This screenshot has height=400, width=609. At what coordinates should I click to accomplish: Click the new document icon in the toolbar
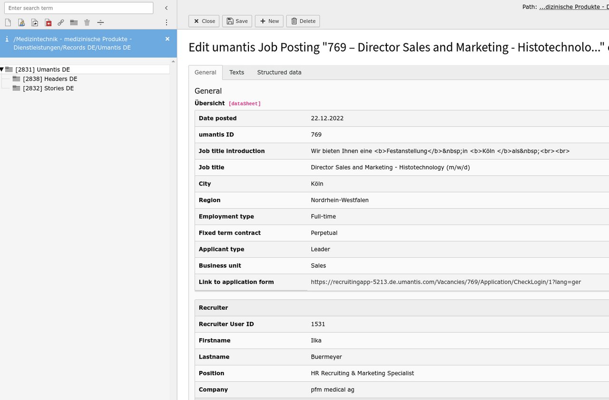pyautogui.click(x=8, y=22)
